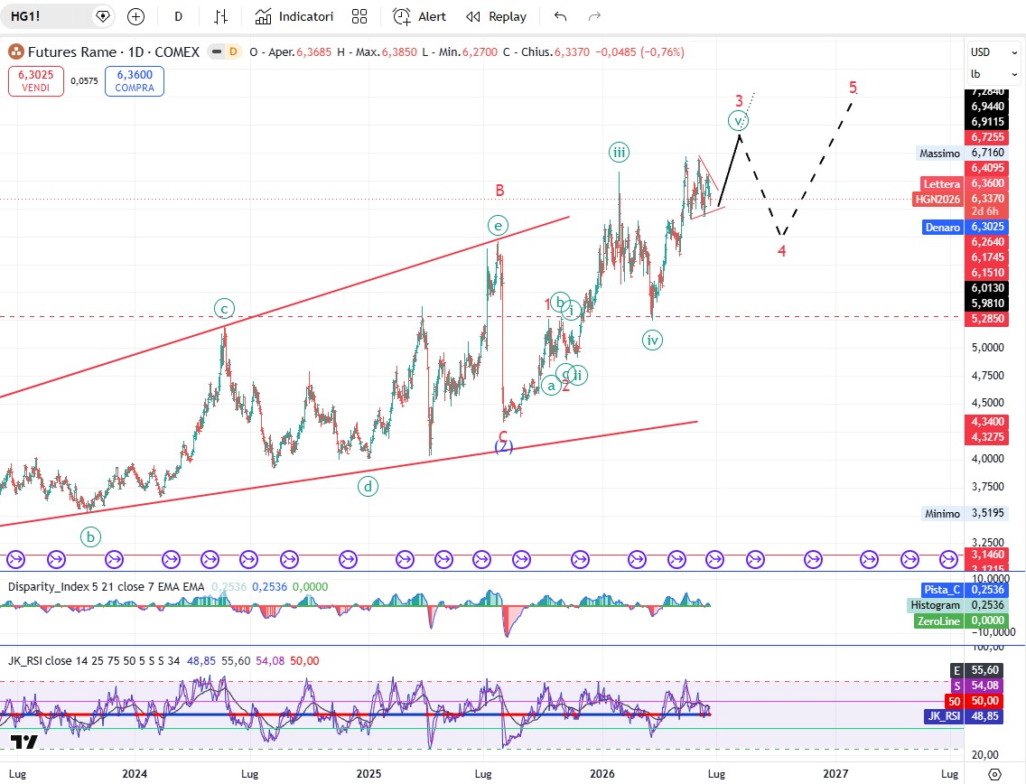Click the 2024 label on time axis
The height and width of the screenshot is (784, 1026).
(x=135, y=773)
